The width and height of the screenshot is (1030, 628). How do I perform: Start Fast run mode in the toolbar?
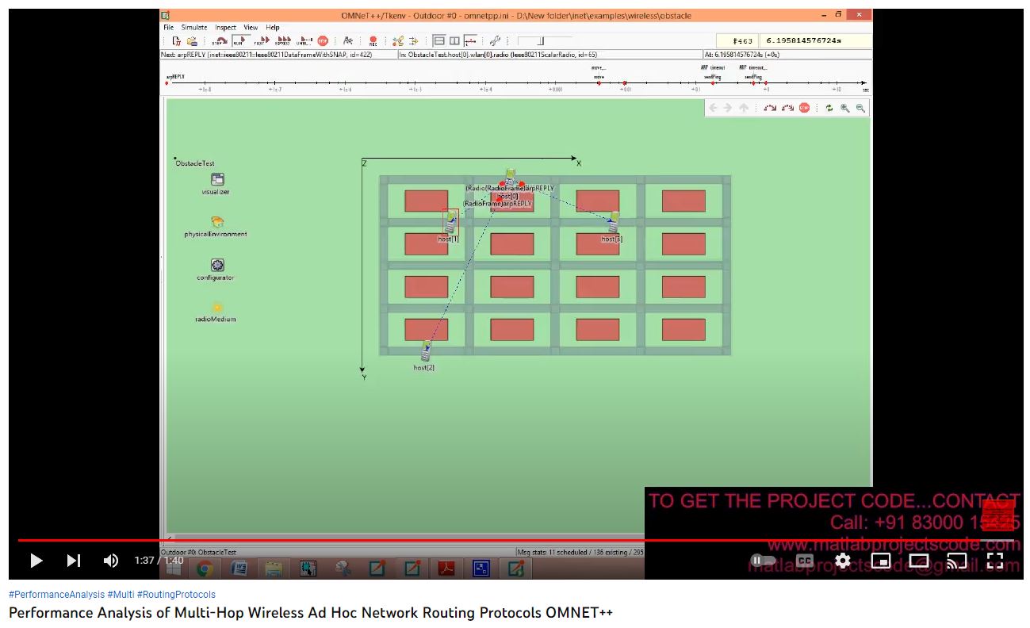(261, 41)
